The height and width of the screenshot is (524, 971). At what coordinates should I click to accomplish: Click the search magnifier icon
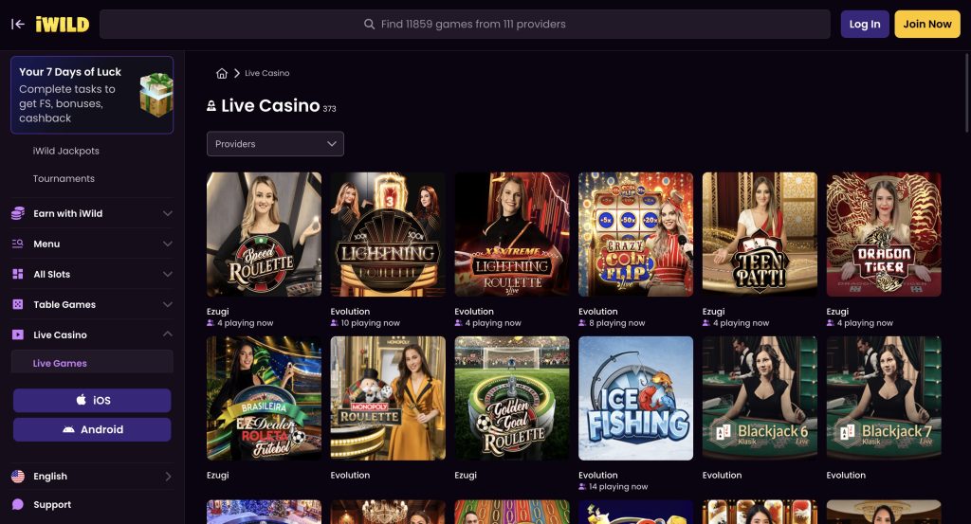[x=369, y=24]
